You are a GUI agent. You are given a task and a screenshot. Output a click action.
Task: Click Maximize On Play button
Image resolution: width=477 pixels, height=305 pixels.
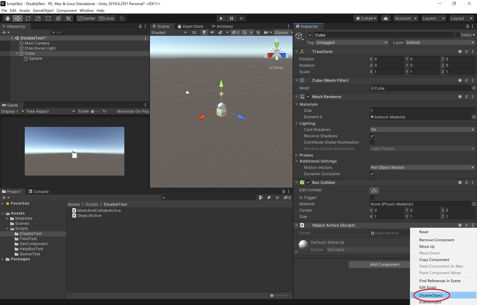[x=133, y=111]
